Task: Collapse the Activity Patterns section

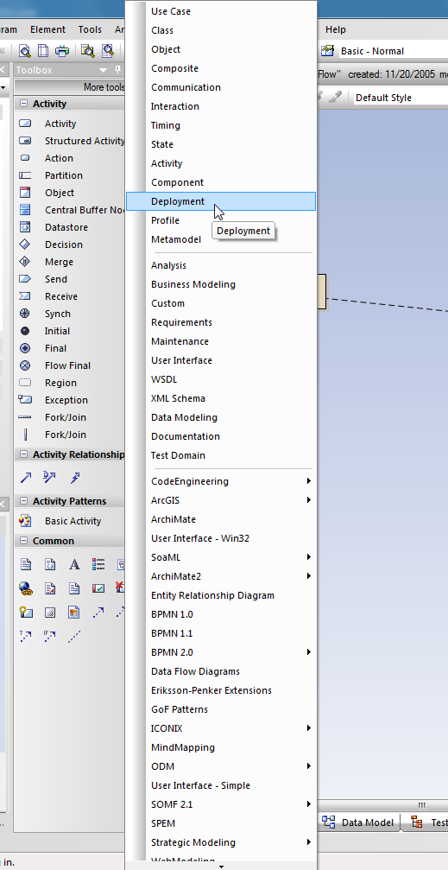Action: 24,500
